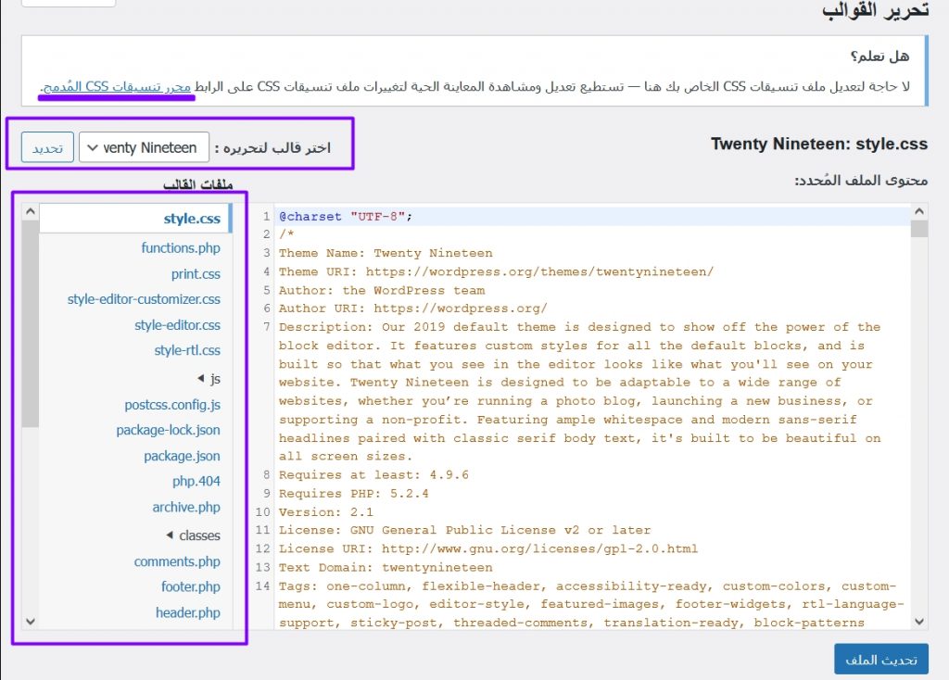Click the Author URI code line
949x680 pixels.
[x=412, y=309]
